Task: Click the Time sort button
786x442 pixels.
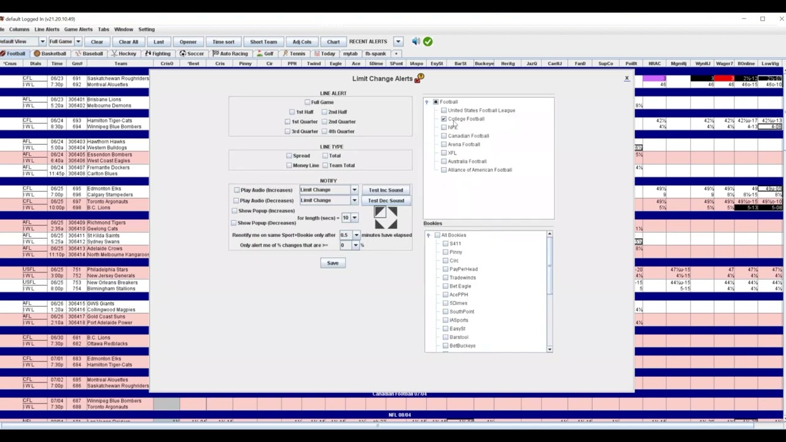Action: 224,42
